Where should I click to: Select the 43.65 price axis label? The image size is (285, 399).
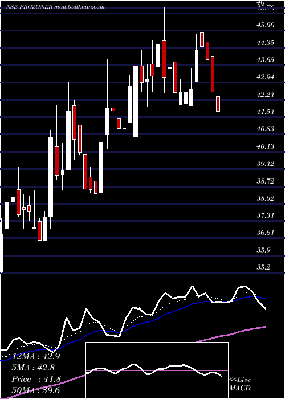tap(266, 59)
